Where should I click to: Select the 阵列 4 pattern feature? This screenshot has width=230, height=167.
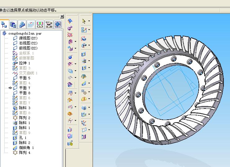click(25, 153)
